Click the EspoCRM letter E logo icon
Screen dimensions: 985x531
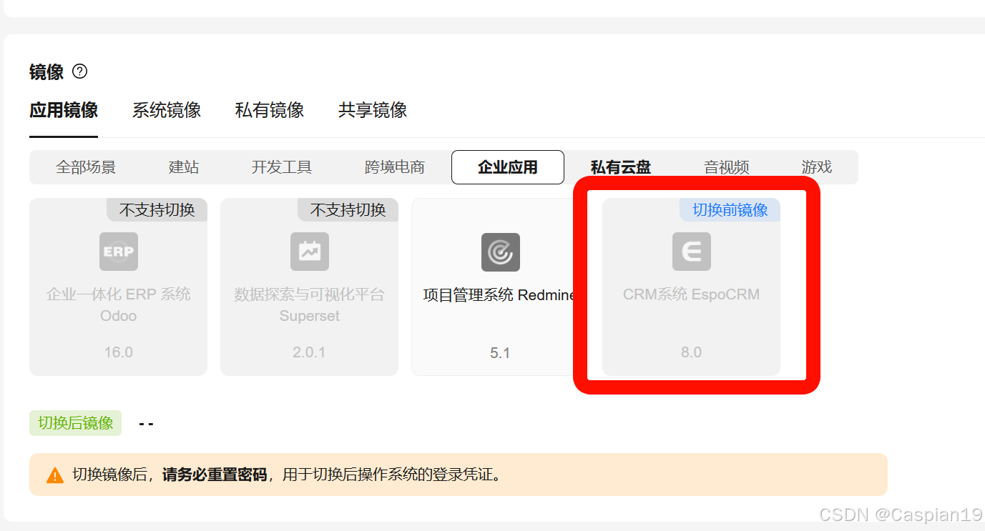pyautogui.click(x=692, y=252)
